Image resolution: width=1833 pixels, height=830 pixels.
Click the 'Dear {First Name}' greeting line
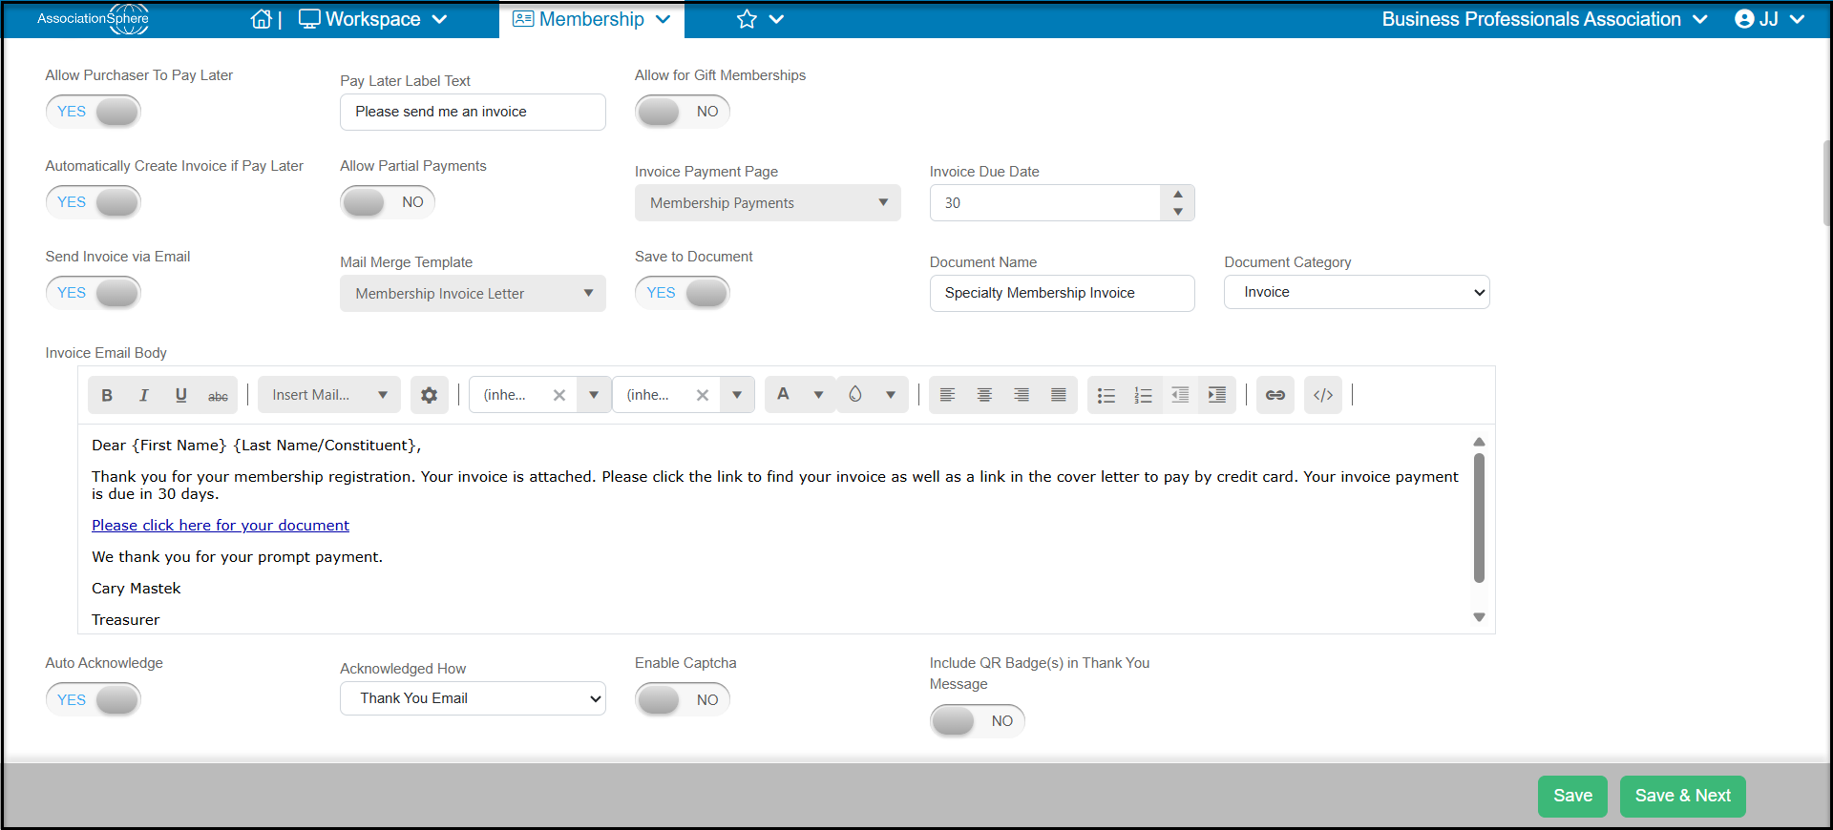(x=256, y=446)
